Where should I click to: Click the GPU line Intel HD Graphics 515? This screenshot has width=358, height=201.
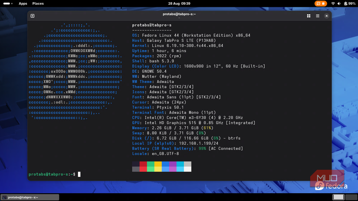194,123
